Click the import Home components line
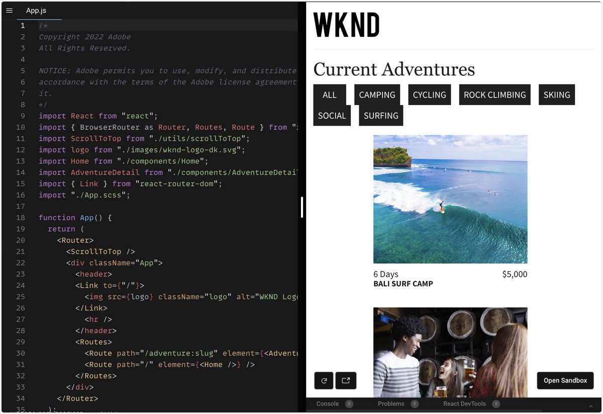This screenshot has height=414, width=603. coord(123,161)
